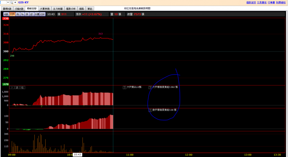The height and width of the screenshot is (157, 288).
Task: Click the GIS-KY stock name
Action: 23,2
